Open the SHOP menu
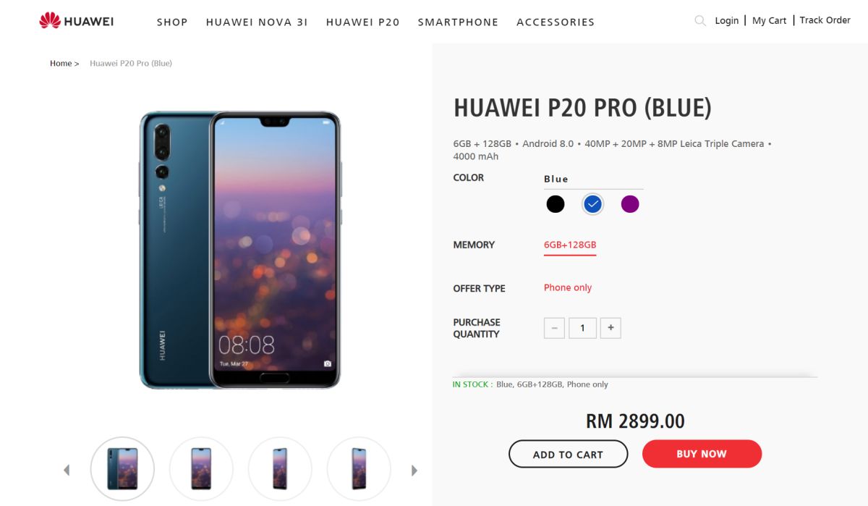The height and width of the screenshot is (506, 868). click(x=172, y=22)
